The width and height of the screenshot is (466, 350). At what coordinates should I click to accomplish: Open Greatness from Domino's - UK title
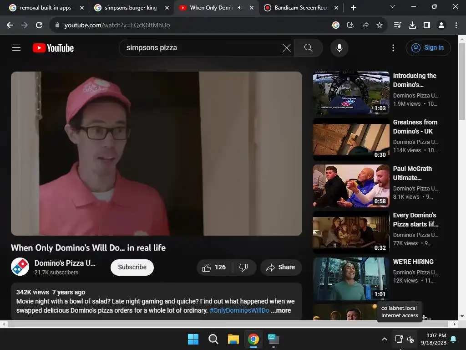coord(415,127)
